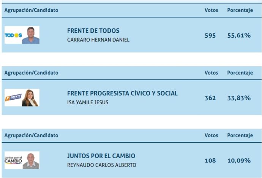The width and height of the screenshot is (262, 178).
Task: Select the candidate photo in Frente de Todos row
Action: point(31,35)
